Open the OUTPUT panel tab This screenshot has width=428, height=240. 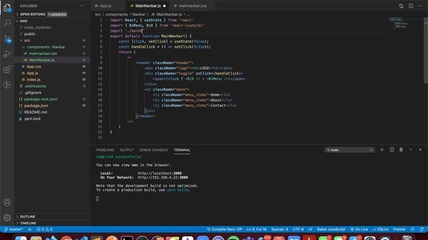pyautogui.click(x=126, y=150)
